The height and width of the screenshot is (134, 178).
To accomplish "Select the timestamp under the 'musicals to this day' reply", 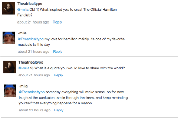I will [34, 52].
